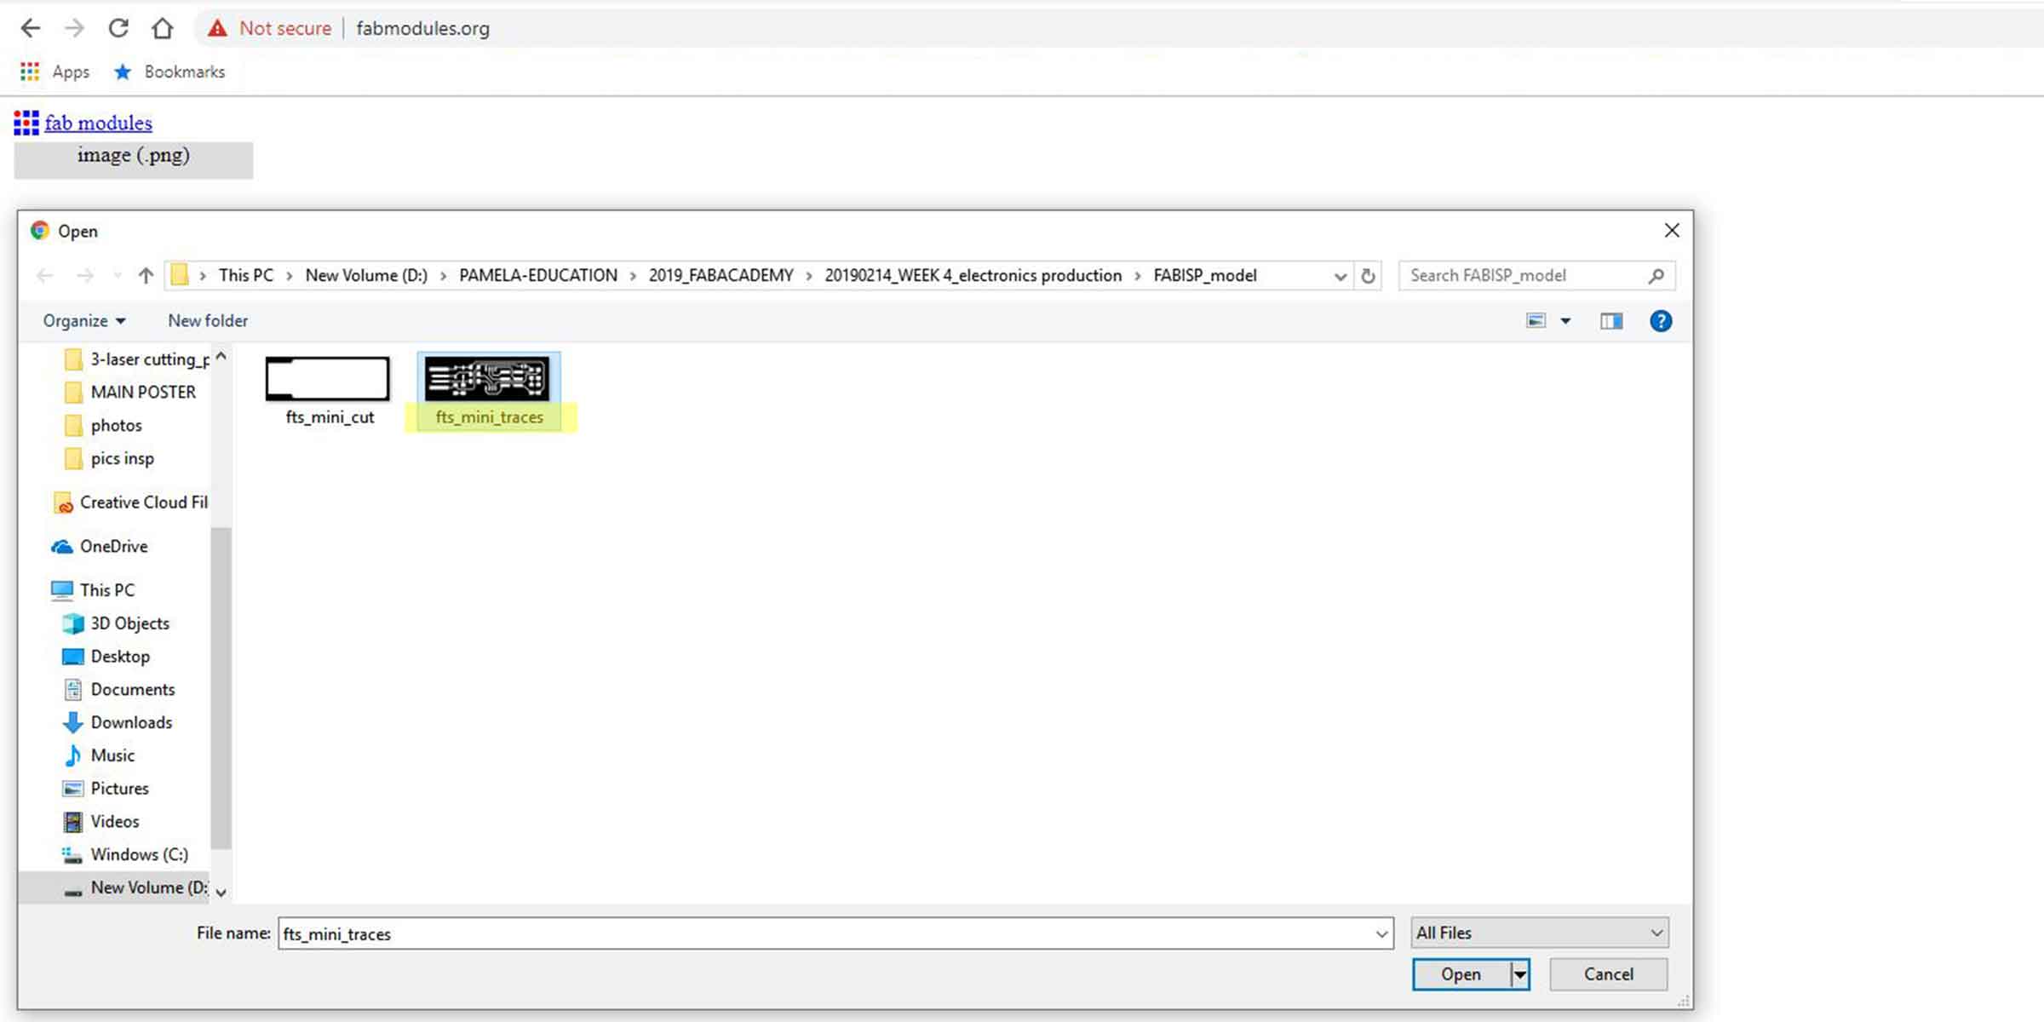Click the New folder button
The width and height of the screenshot is (2044, 1022).
tap(208, 321)
